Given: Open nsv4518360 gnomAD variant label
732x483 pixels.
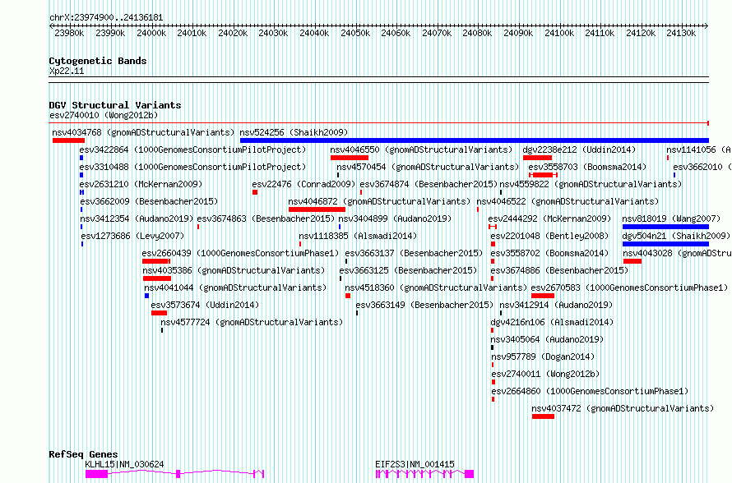Looking at the screenshot, I should 436,287.
